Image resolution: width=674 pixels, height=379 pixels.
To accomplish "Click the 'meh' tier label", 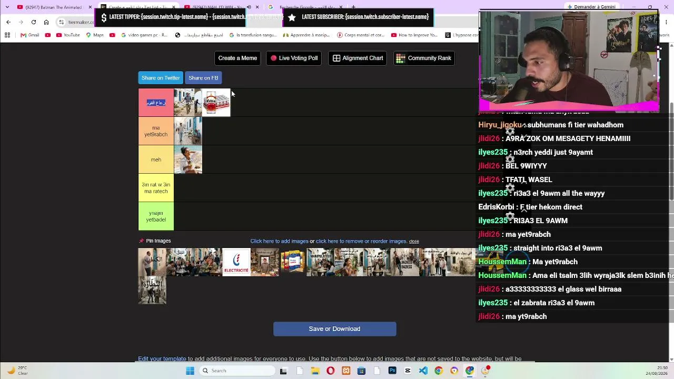I will [156, 159].
